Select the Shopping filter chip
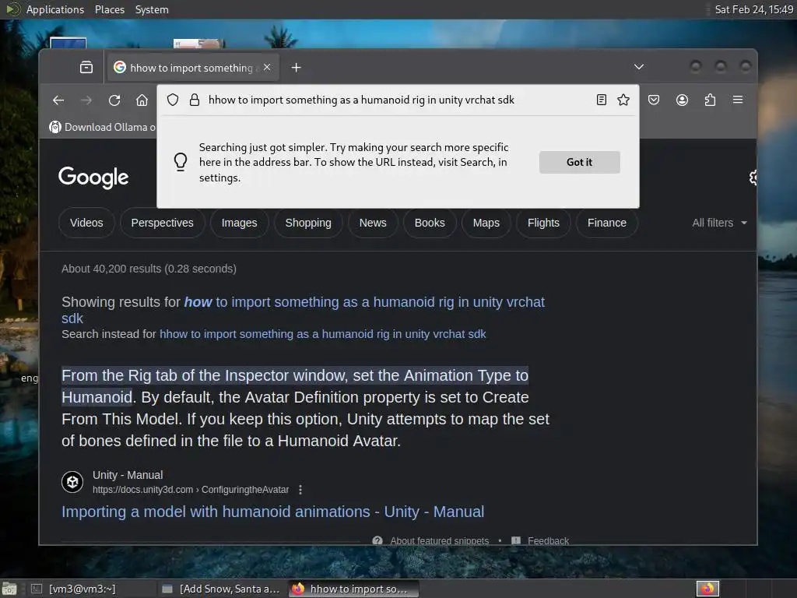Screen dimensions: 797x598 [308, 223]
